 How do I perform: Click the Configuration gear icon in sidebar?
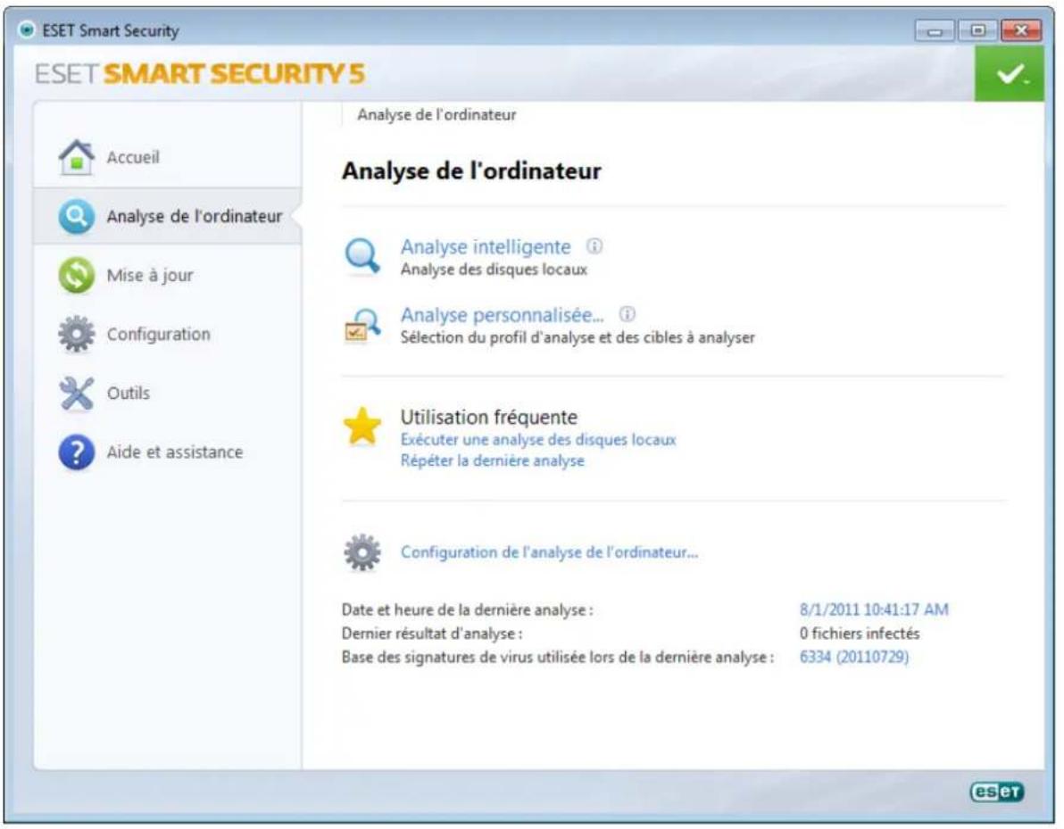[76, 334]
